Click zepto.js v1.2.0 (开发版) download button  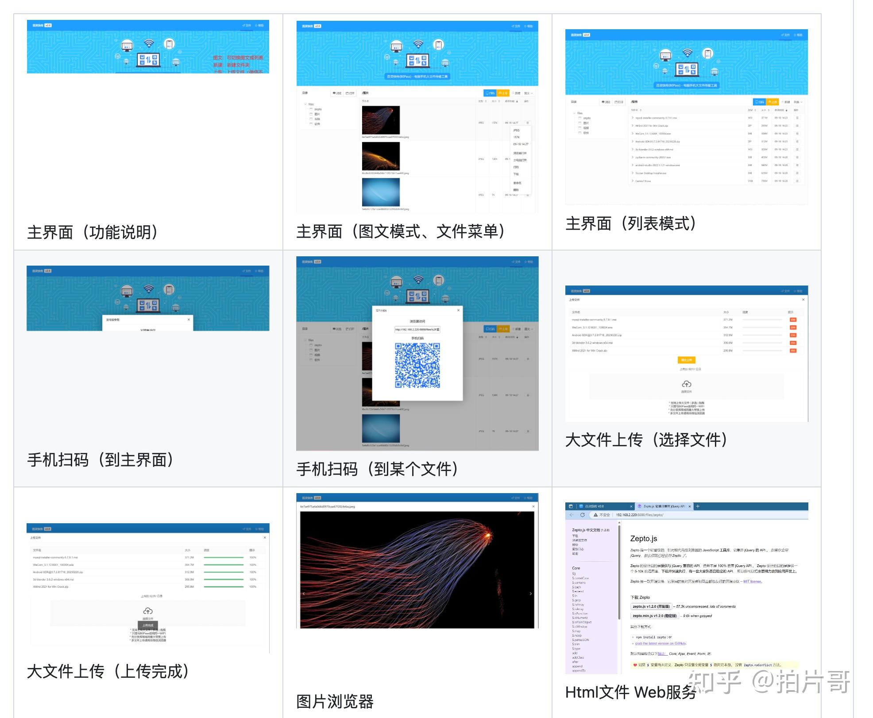click(651, 606)
